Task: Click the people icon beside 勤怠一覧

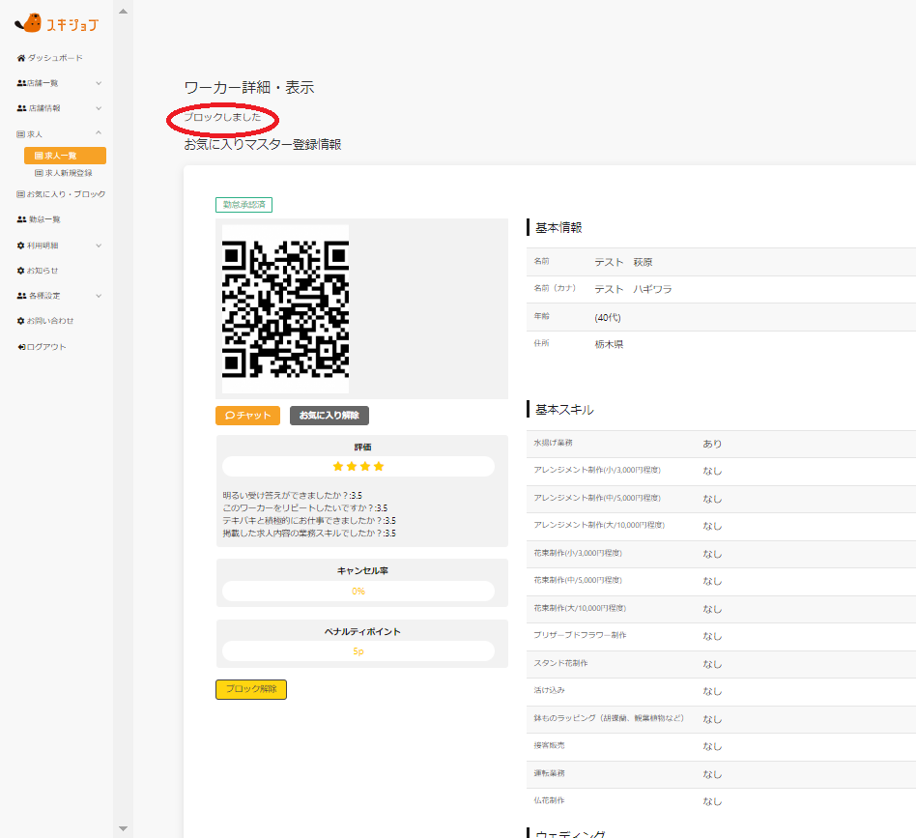Action: pos(21,219)
